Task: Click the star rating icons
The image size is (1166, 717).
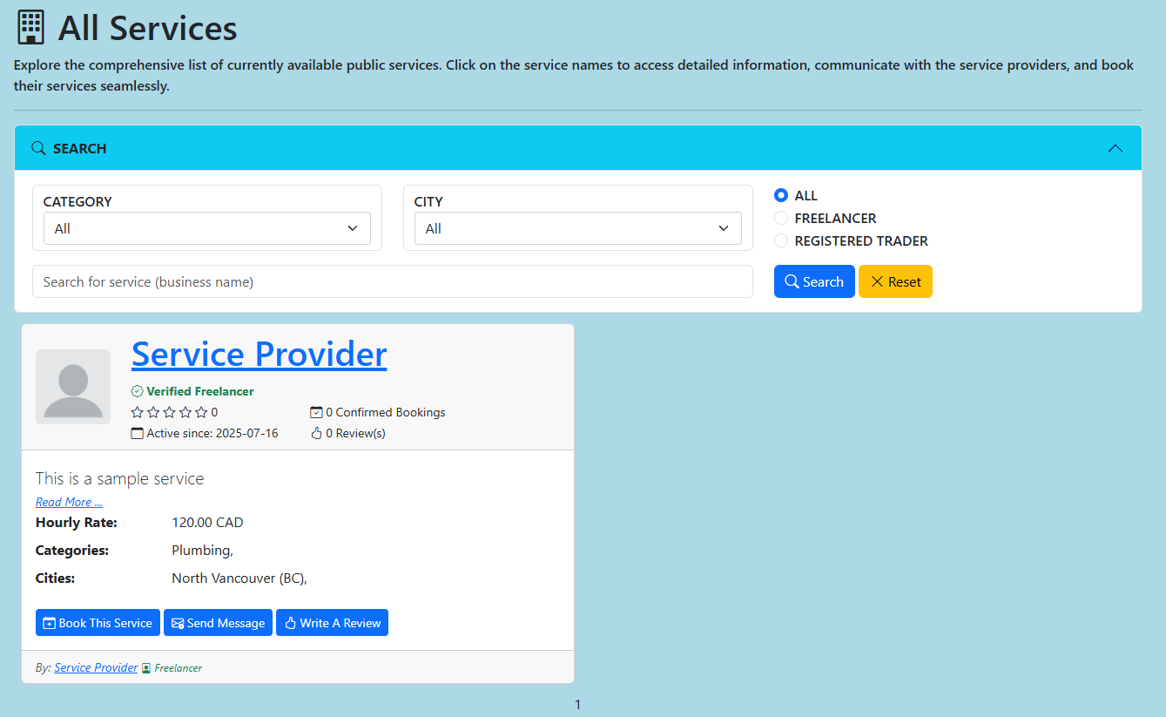Action: coord(169,412)
